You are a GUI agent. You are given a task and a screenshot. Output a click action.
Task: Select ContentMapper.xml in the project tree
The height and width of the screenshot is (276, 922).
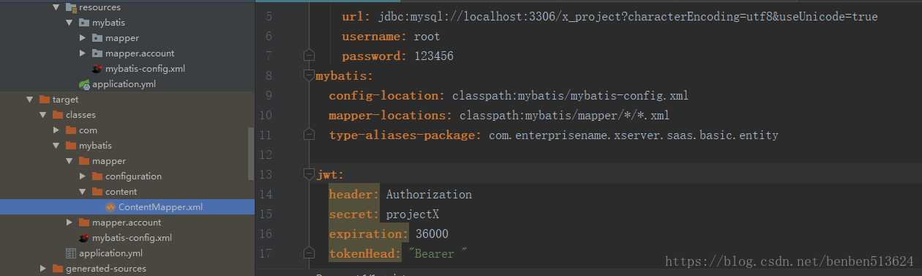pyautogui.click(x=160, y=207)
